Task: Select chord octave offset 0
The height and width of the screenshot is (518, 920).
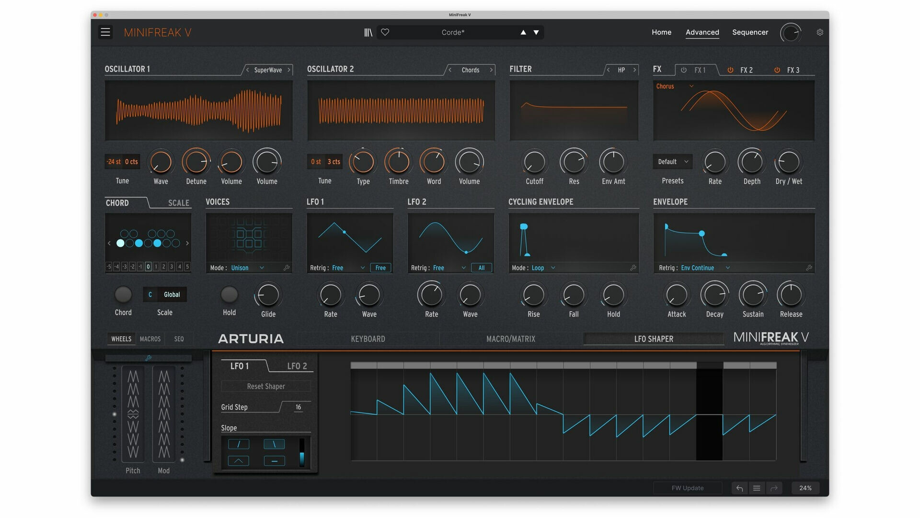Action: click(148, 267)
